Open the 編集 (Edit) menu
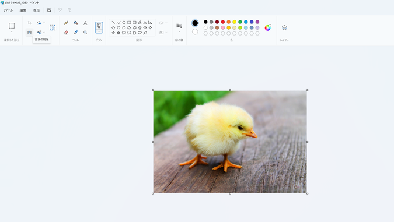This screenshot has width=394, height=222. click(x=23, y=10)
